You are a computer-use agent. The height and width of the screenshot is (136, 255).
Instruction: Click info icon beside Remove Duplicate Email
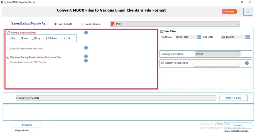click(x=86, y=33)
